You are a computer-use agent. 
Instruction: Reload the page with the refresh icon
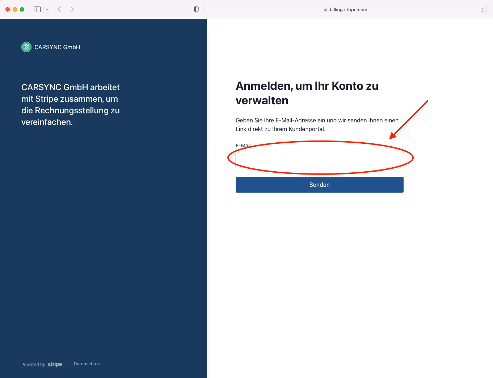[x=482, y=10]
